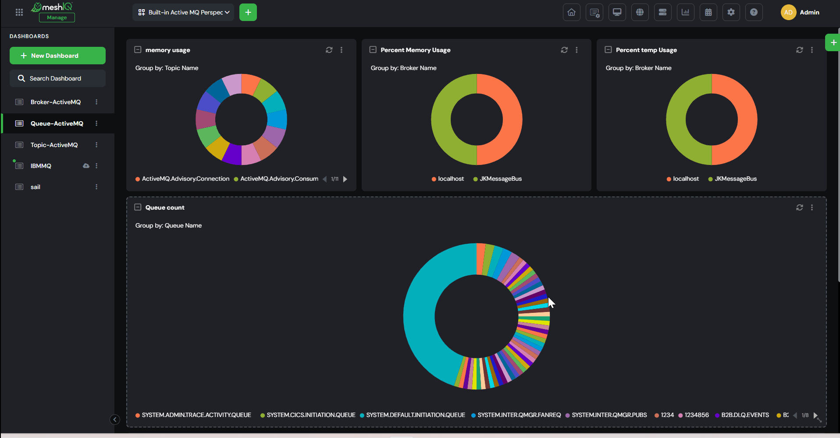Click the cloud icon next to IBMMQ

[86, 166]
